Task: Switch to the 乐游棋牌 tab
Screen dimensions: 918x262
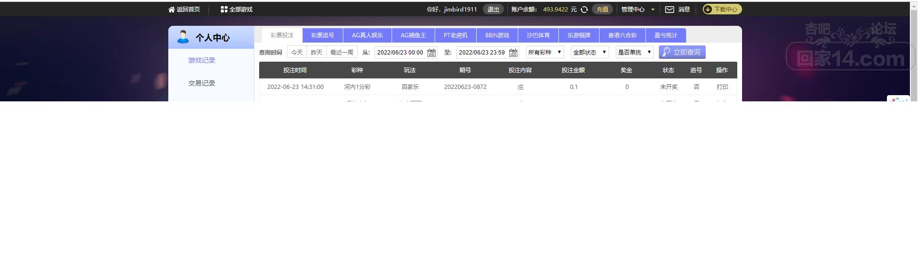Action: click(x=579, y=35)
